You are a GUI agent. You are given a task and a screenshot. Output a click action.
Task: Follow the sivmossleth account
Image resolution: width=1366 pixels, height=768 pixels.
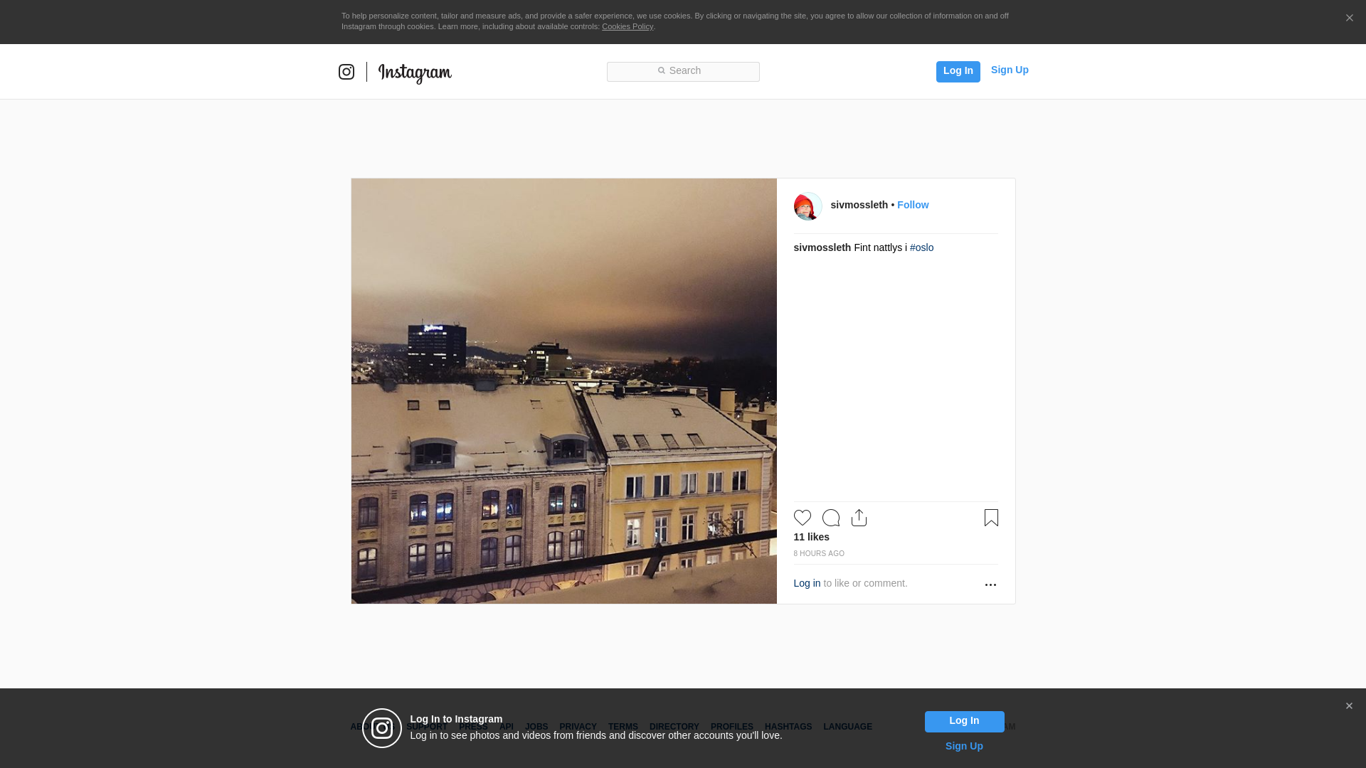tap(913, 205)
